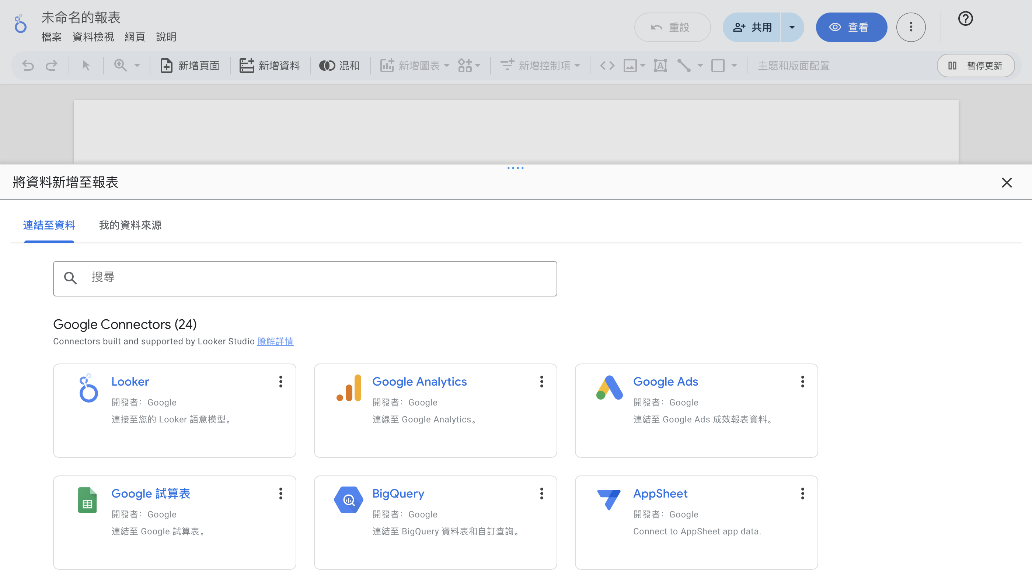Viewport: 1032px width, 576px height.
Task: Select the pointer selection tool
Action: coord(86,65)
